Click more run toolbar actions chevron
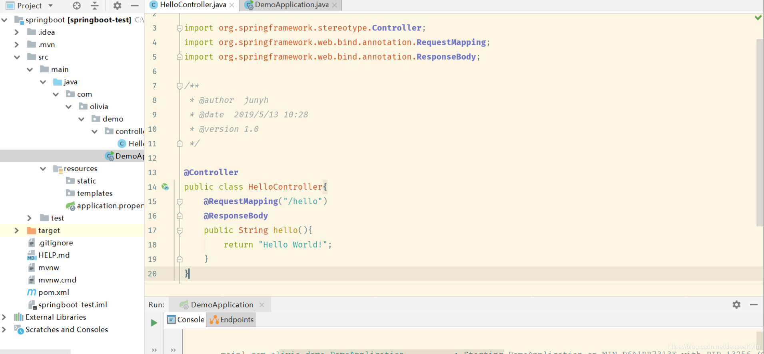This screenshot has width=764, height=354. coord(154,350)
